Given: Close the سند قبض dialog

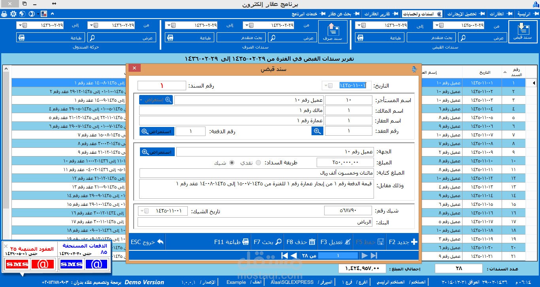Looking at the screenshot, I should click(x=134, y=68).
